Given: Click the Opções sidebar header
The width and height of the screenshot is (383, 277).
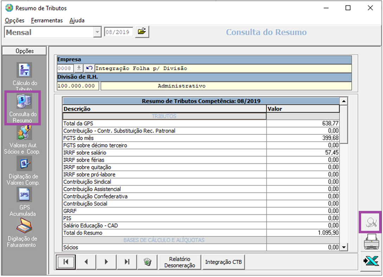Looking at the screenshot, I should (24, 51).
